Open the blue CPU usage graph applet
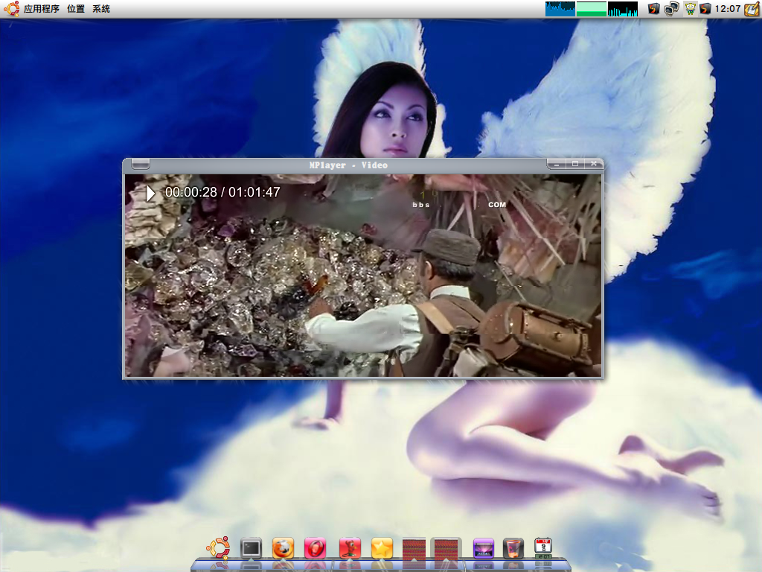This screenshot has width=762, height=572. tap(560, 9)
